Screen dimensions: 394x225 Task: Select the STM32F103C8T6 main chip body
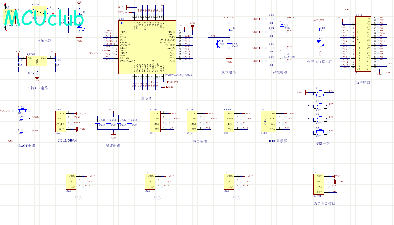[x=147, y=47]
